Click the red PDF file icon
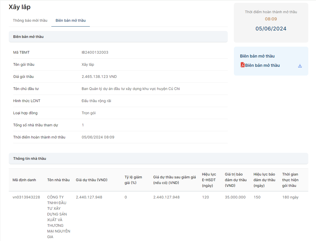 (x=243, y=65)
